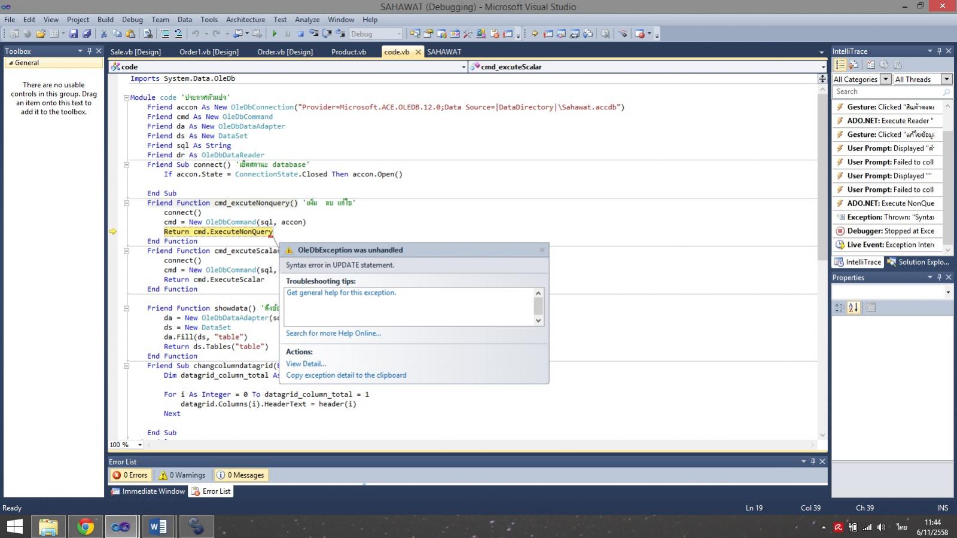Click the IntelliTrace Search field
This screenshot has height=538, width=957.
[x=886, y=91]
